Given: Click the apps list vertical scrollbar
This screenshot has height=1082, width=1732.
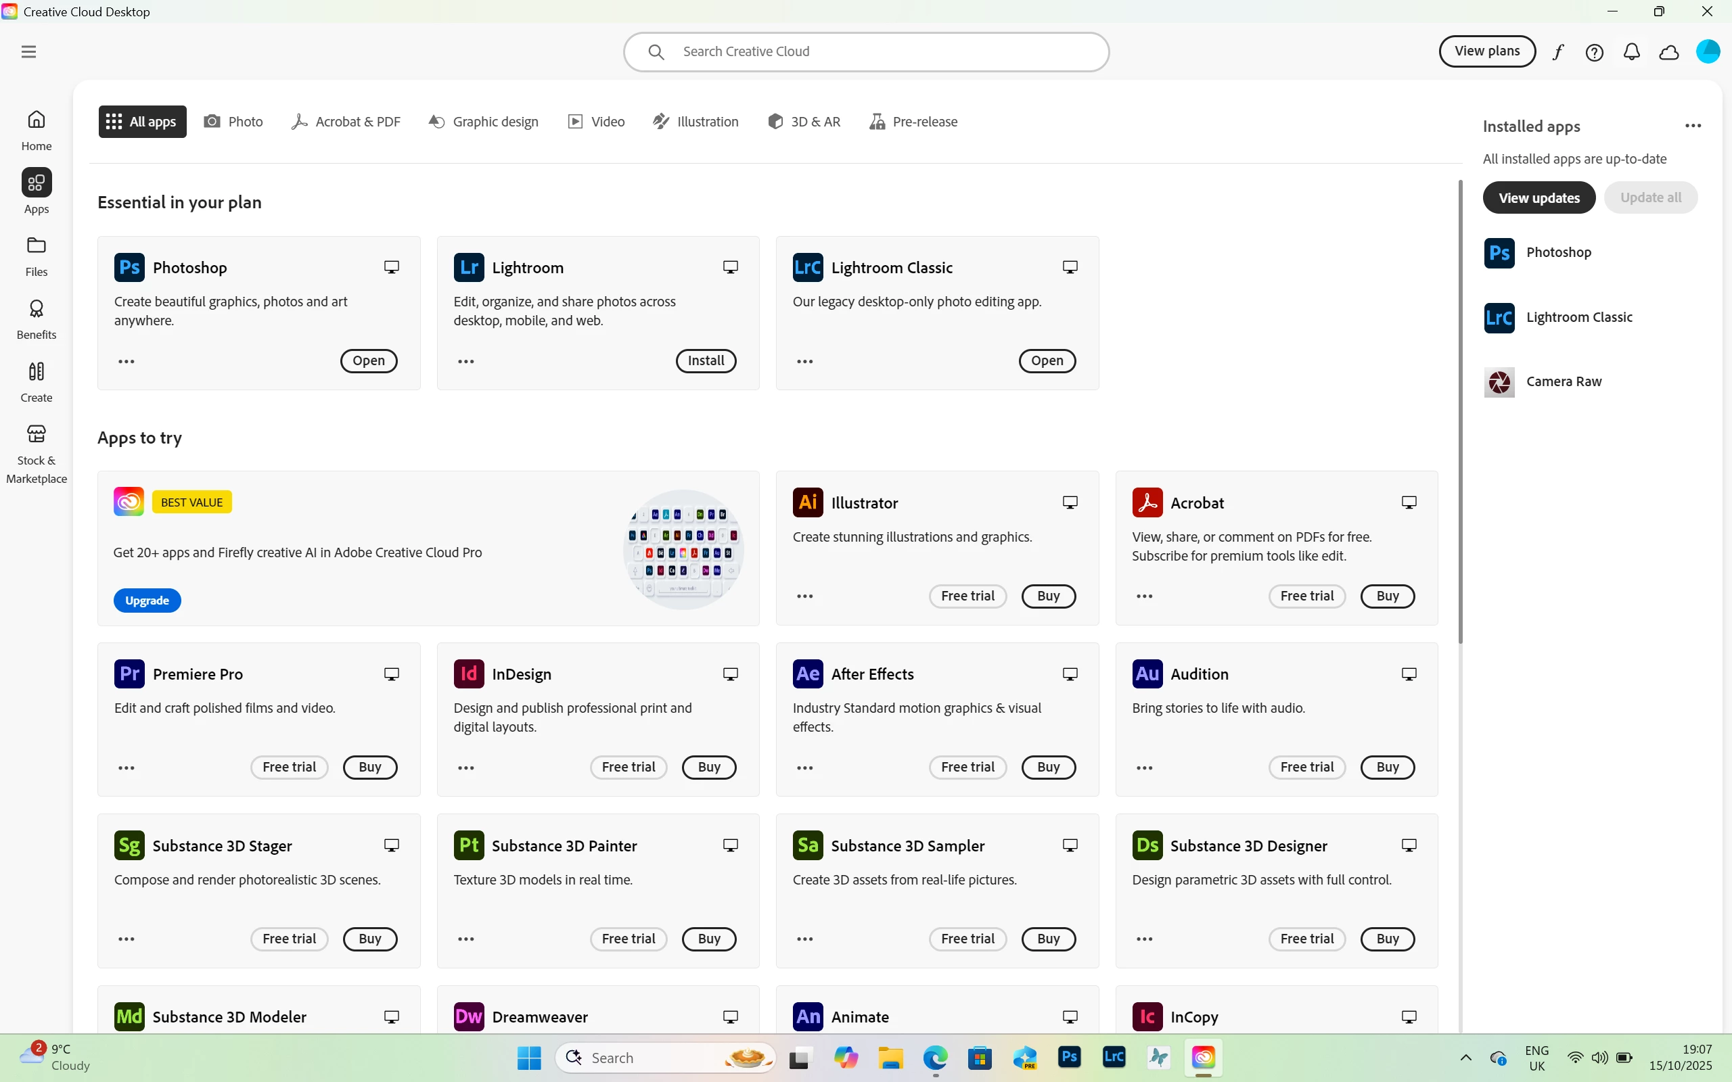Looking at the screenshot, I should click(1461, 411).
